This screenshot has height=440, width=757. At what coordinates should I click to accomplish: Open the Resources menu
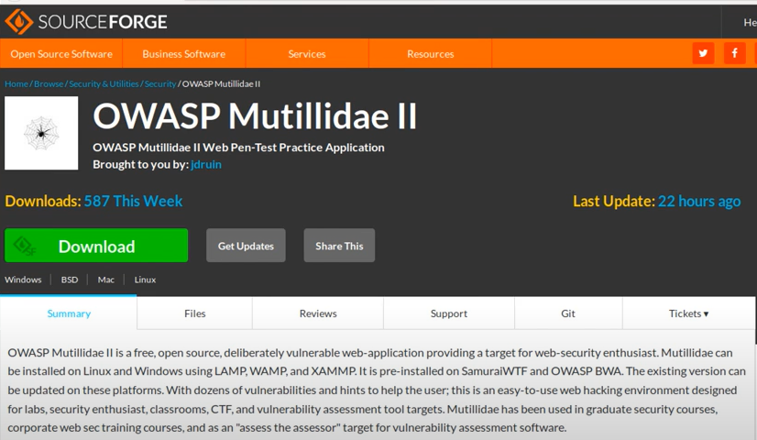(x=430, y=54)
